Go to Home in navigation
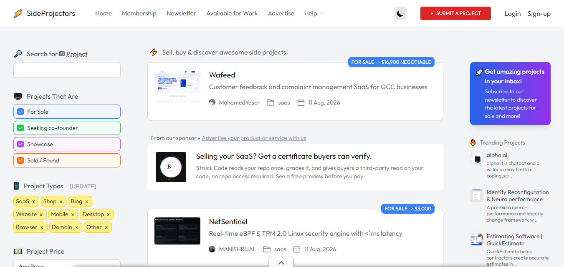This screenshot has height=267, width=564. coord(104,13)
